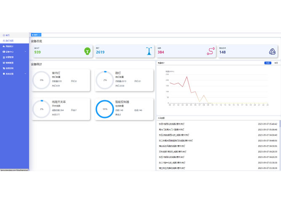Click the home icon in the sidebar
The image size is (281, 203).
coord(3,35)
